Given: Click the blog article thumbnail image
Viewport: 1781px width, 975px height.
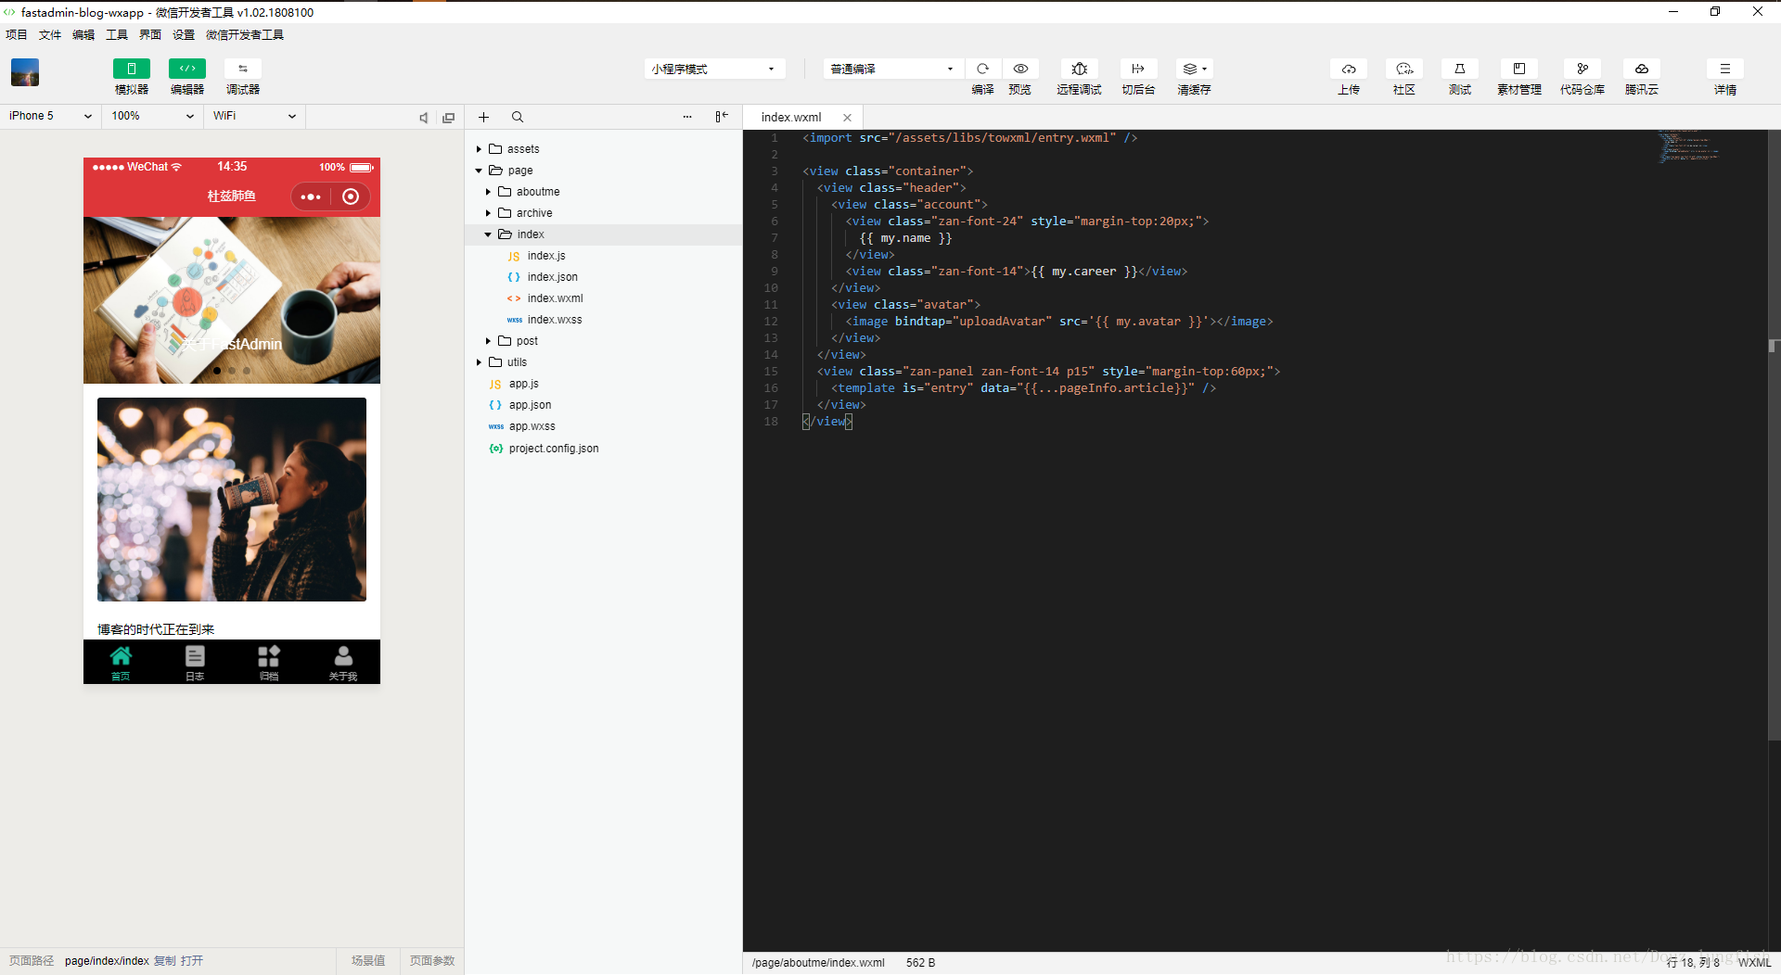Looking at the screenshot, I should (x=232, y=500).
